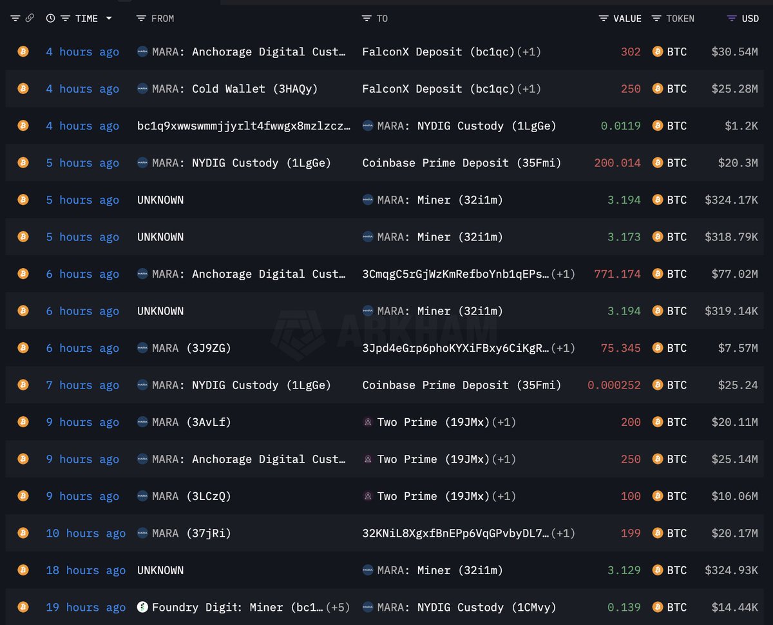Open the TIME sort dropdown arrow

click(x=109, y=18)
